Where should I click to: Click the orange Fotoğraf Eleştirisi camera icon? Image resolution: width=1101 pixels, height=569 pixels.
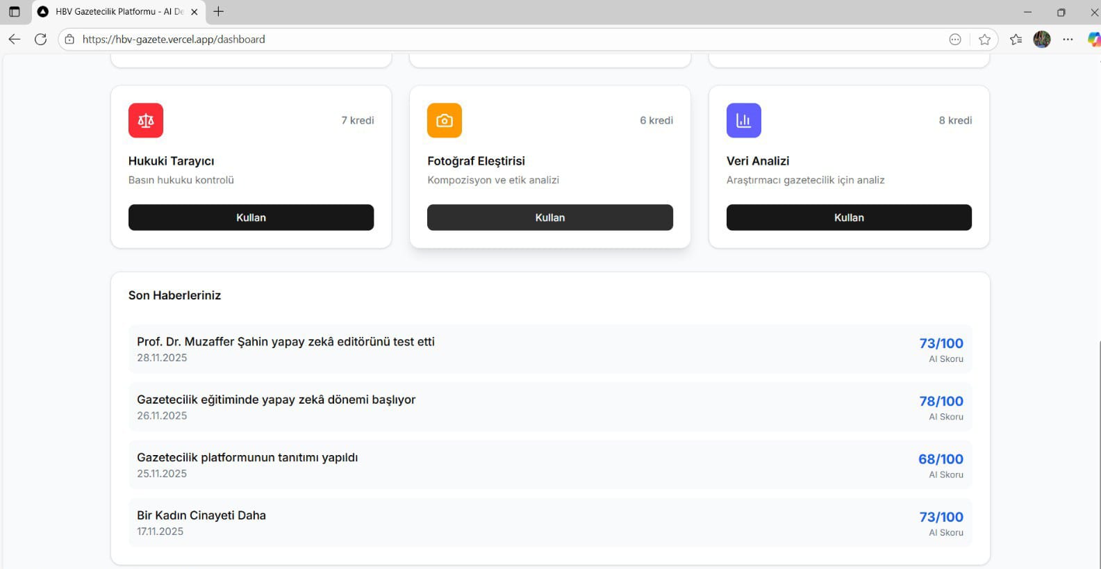pos(445,121)
